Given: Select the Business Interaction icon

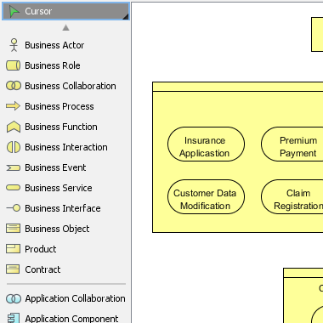Looking at the screenshot, I should tap(14, 147).
